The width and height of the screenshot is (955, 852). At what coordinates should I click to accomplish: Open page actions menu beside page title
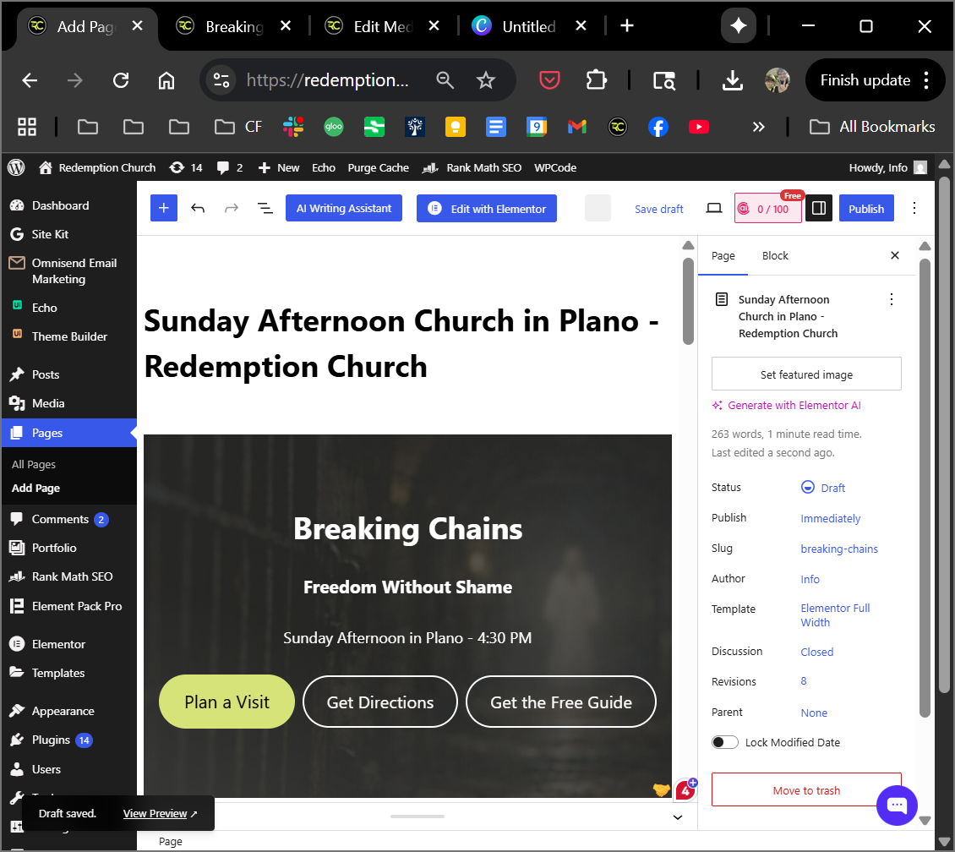coord(891,299)
